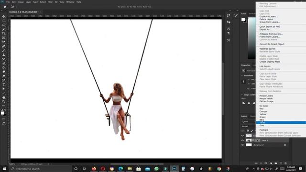The image size is (306, 172).
Task: Collapse the Align and Distribute section
Action: [242, 95]
